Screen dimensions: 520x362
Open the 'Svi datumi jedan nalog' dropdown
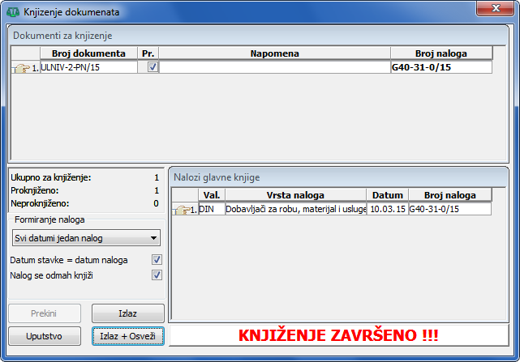(87, 237)
